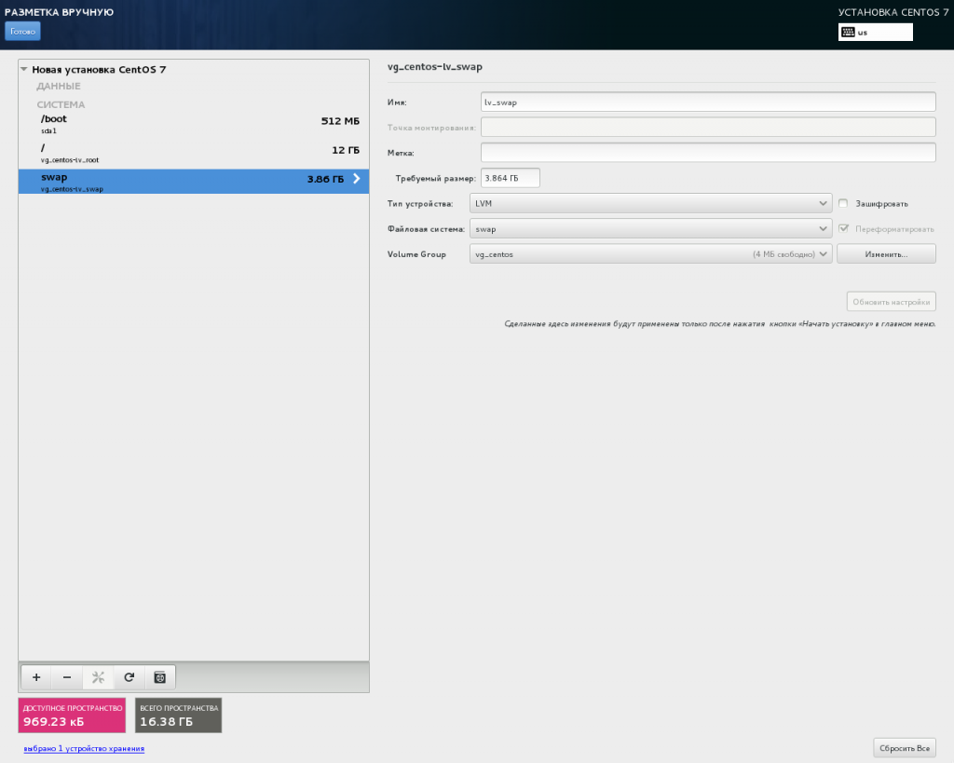
Task: Open the Тип устройства LVM dropdown
Action: point(650,203)
